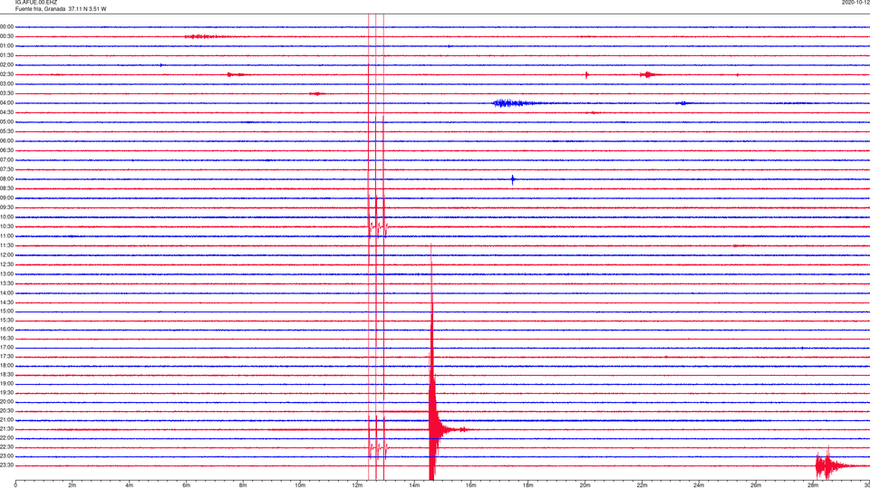The width and height of the screenshot is (870, 489).
Task: Select the 10:30 trace time label
Action: 6,226
